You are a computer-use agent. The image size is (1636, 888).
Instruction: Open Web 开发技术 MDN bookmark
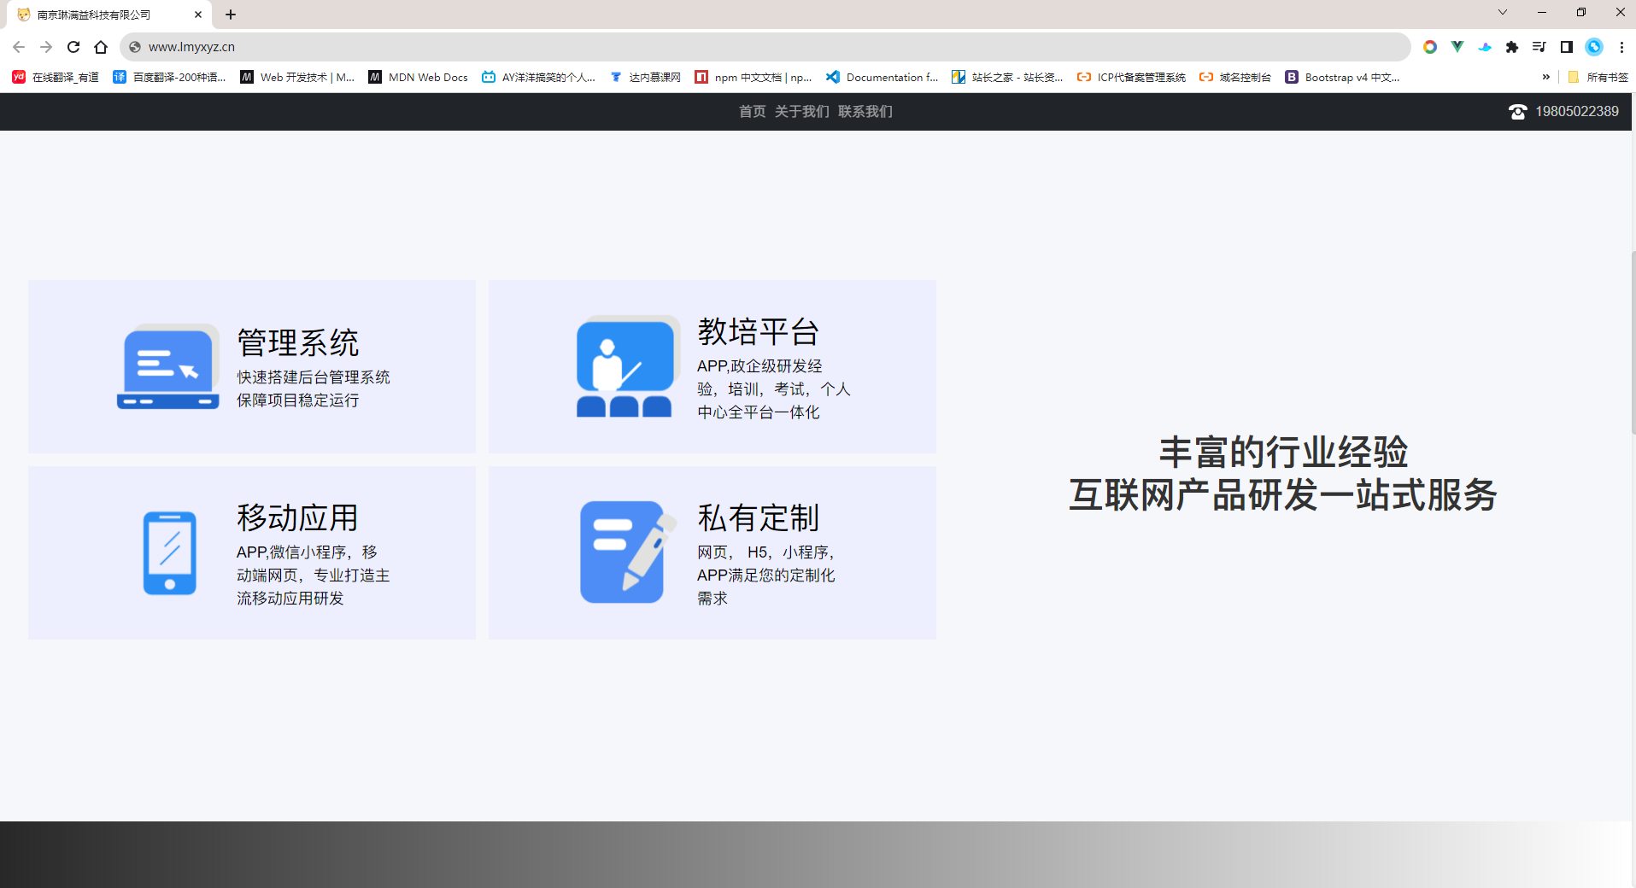(297, 77)
